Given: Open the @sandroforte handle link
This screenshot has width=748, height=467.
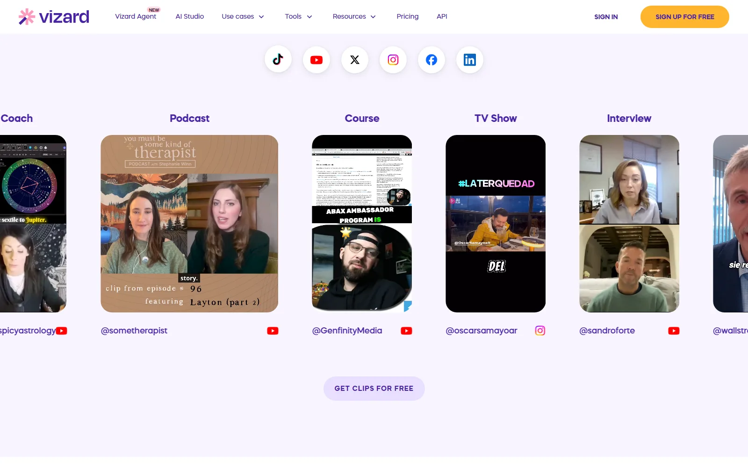Looking at the screenshot, I should (x=607, y=331).
